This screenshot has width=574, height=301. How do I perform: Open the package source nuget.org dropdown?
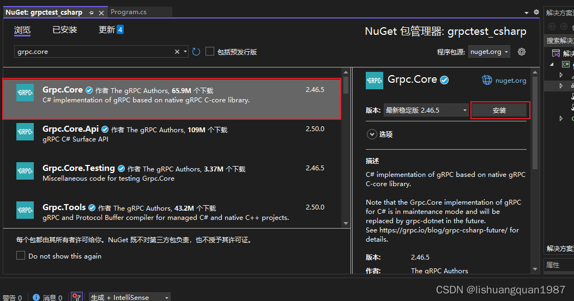490,52
